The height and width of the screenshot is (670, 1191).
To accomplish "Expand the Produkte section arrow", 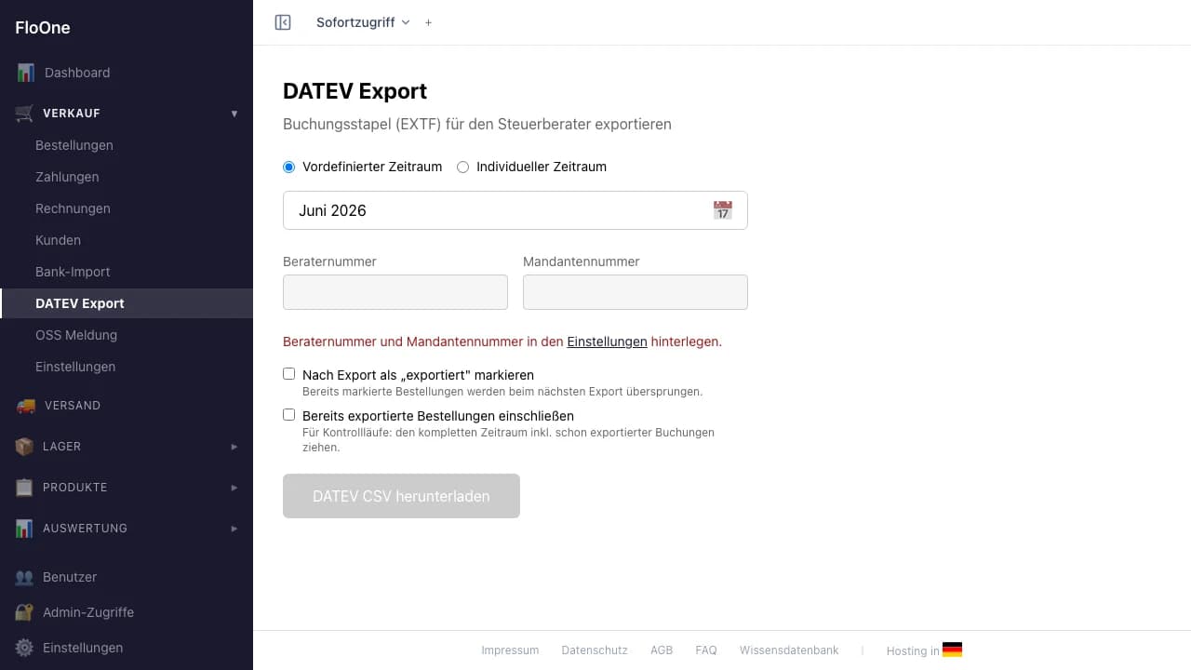I will [x=234, y=488].
